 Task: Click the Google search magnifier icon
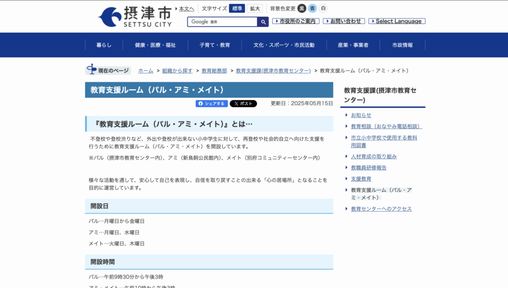(x=263, y=22)
